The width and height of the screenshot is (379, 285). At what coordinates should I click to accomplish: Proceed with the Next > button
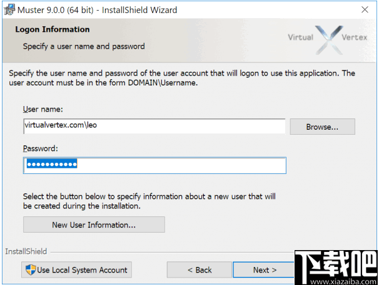pos(264,269)
